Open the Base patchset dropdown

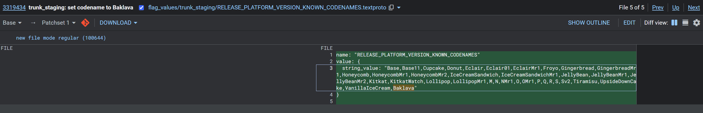(12, 23)
